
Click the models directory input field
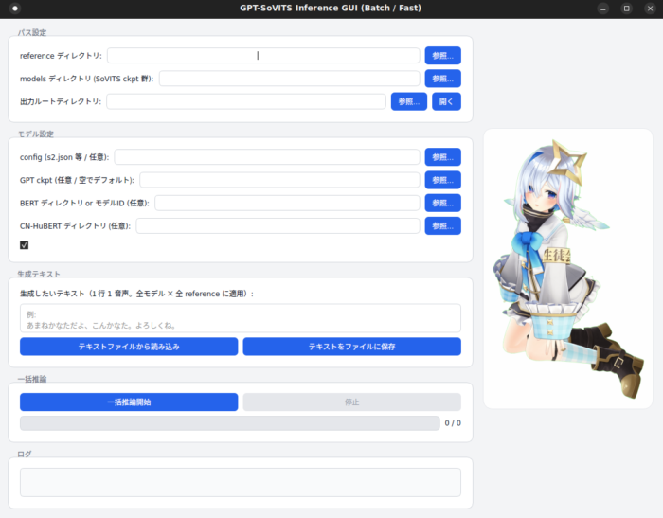click(289, 79)
